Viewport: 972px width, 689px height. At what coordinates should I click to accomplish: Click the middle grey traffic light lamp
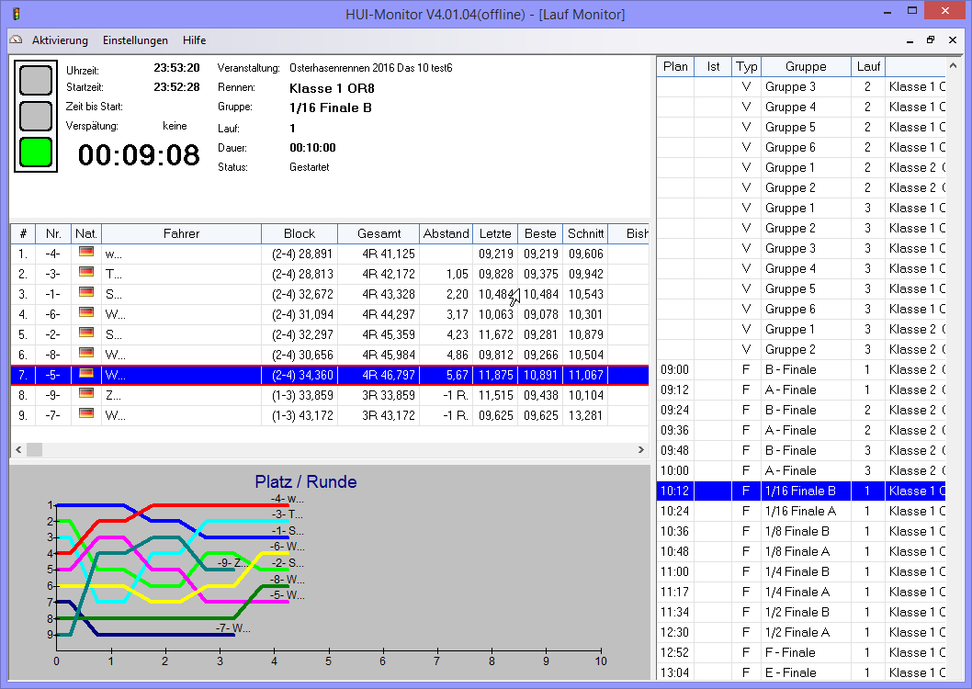pyautogui.click(x=36, y=116)
